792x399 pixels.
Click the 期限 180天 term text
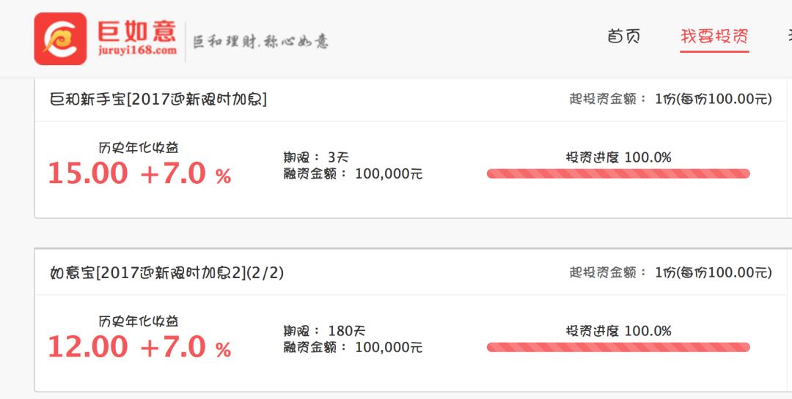pos(323,330)
